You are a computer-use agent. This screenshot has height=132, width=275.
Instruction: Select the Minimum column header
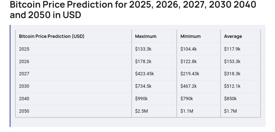tap(190, 36)
